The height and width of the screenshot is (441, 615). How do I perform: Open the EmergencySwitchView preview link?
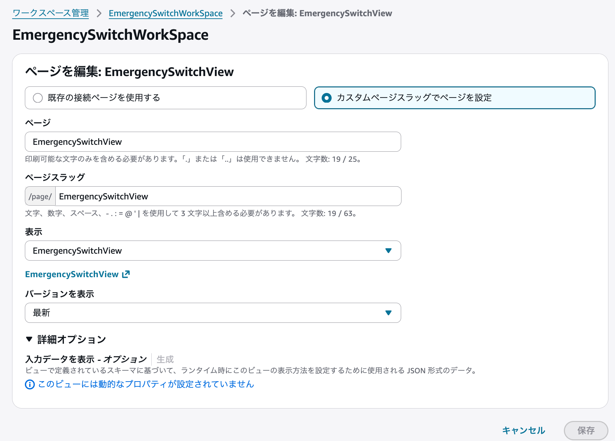[72, 274]
